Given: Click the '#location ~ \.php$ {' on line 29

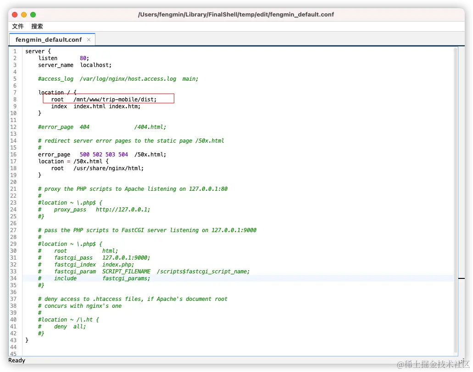Looking at the screenshot, I should (x=70, y=244).
